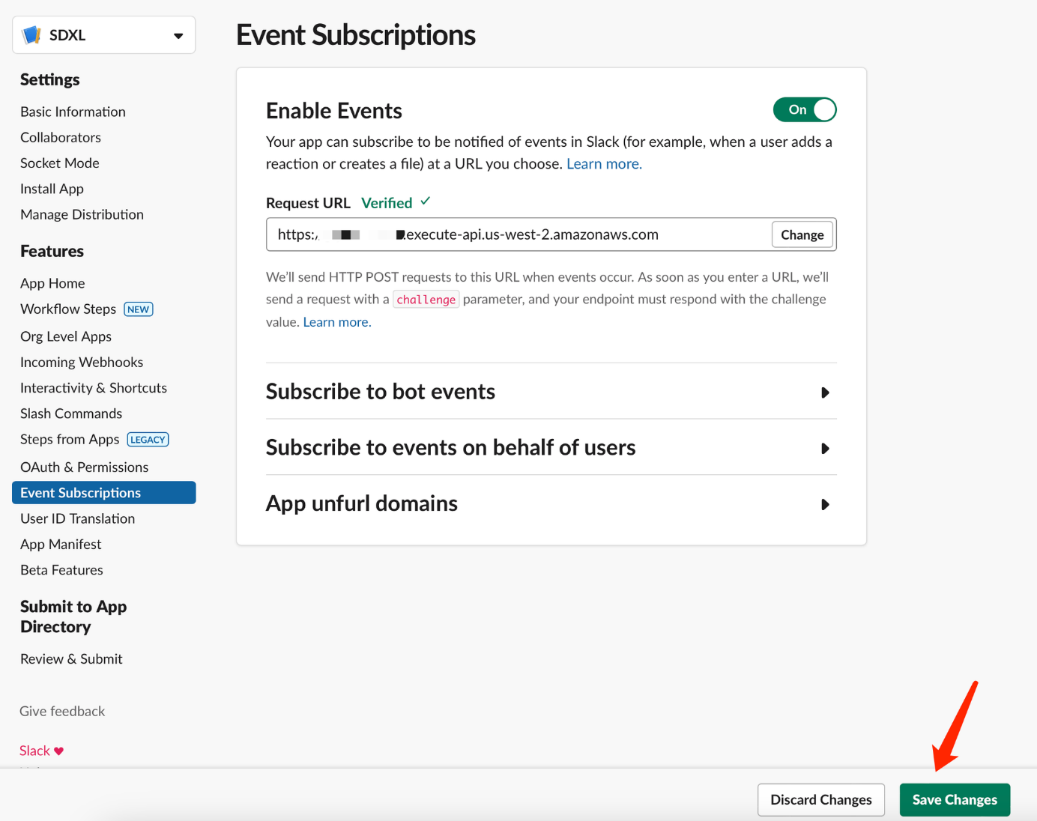Viewport: 1037px width, 821px height.
Task: Open Review & Submit page
Action: (x=71, y=659)
